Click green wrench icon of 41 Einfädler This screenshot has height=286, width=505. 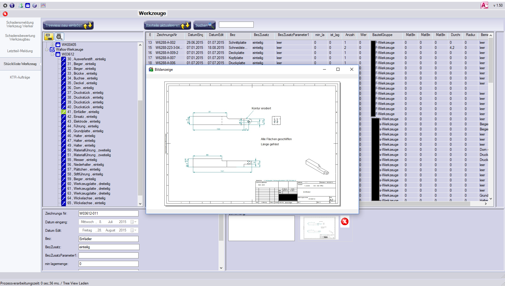pyautogui.click(x=64, y=112)
